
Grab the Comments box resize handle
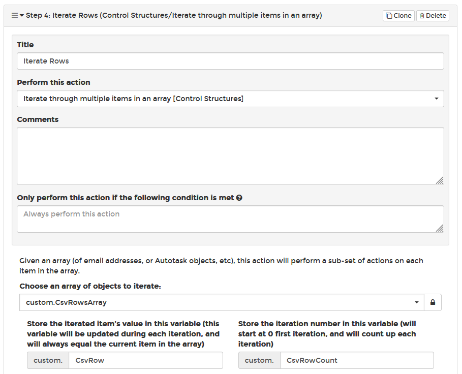pyautogui.click(x=440, y=180)
